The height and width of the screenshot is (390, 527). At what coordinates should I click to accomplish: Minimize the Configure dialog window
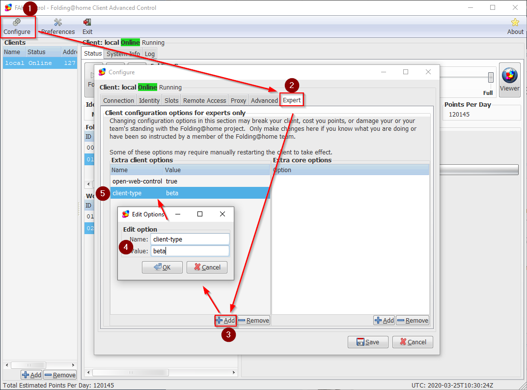384,72
